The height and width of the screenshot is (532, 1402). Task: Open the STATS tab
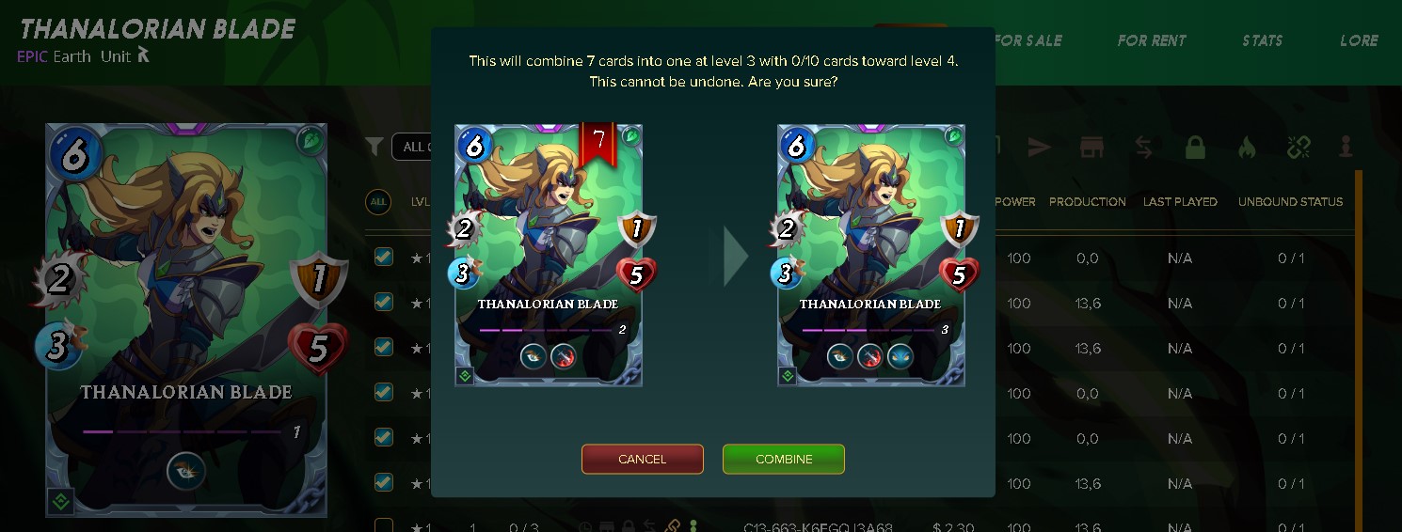pos(1262,40)
